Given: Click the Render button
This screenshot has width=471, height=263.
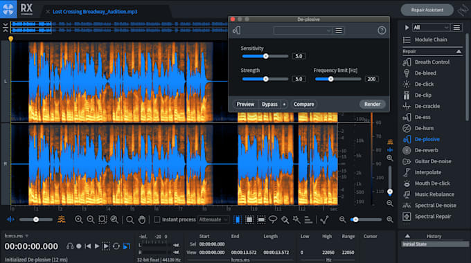Looking at the screenshot, I should point(372,104).
